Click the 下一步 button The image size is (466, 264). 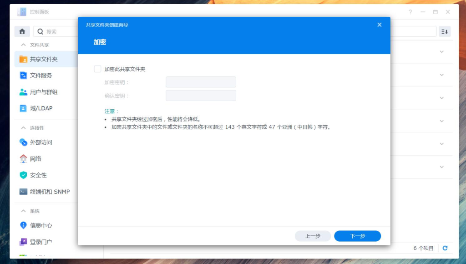(357, 236)
